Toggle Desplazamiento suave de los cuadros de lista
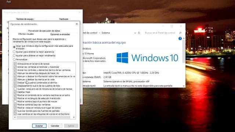235x132 pixels. click(x=15, y=85)
